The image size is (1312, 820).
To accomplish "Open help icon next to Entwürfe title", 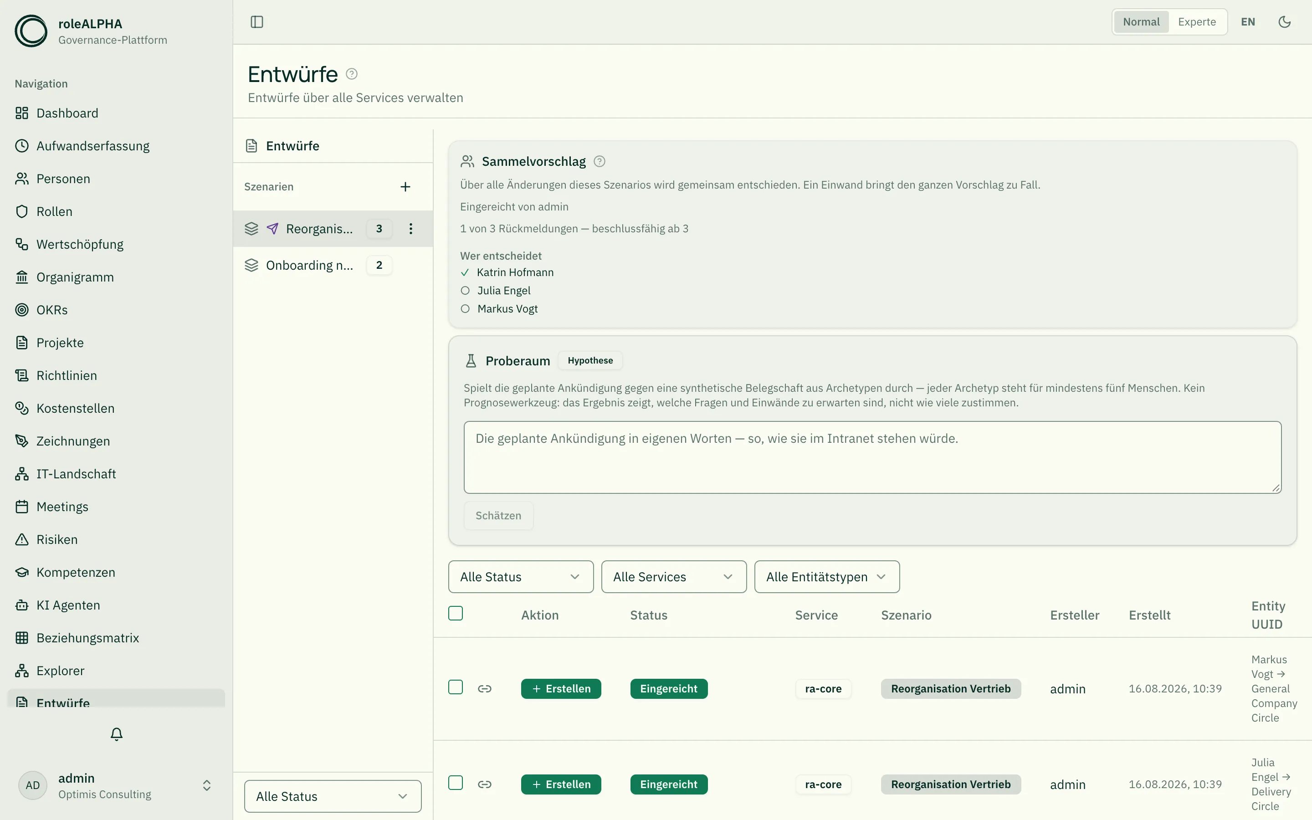I will pos(351,74).
